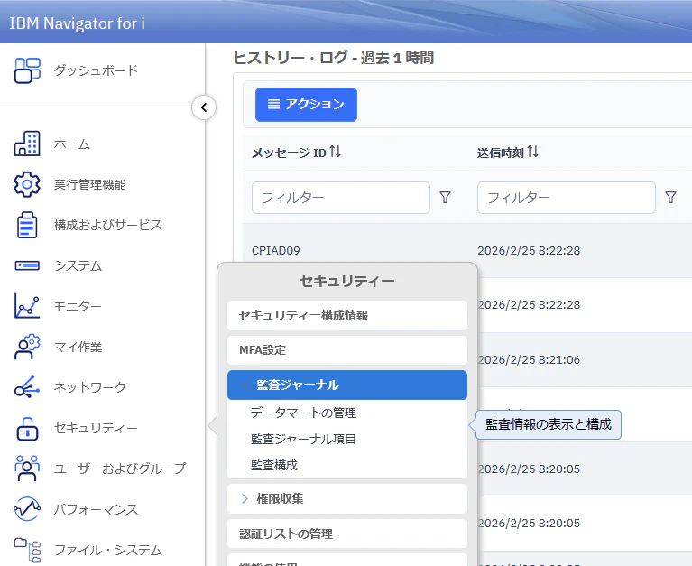This screenshot has width=692, height=566.
Task: Click the マイ作業 sidebar label
Action: (78, 347)
